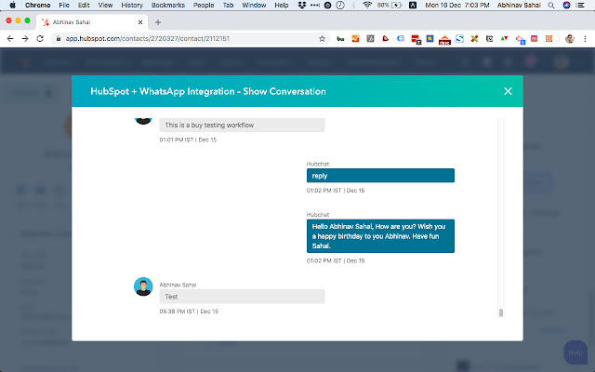The image size is (595, 372).
Task: Click Abhinav Sahai user name in menu bar
Action: coord(519,5)
